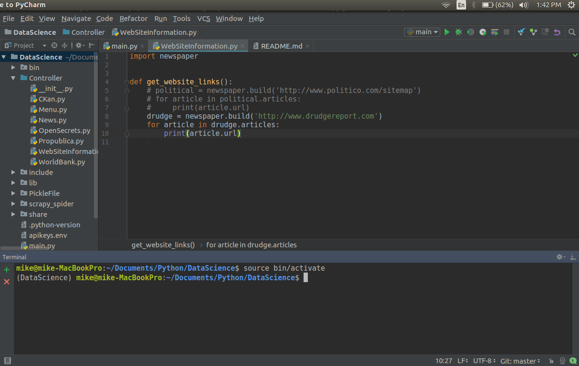Open get_website_links() in the breadcrumb bar
Screen dimensions: 579x366
(163, 244)
